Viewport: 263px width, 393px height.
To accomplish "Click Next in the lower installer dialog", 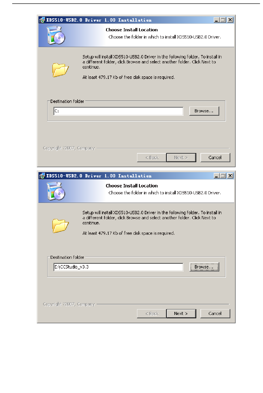I will click(181, 313).
